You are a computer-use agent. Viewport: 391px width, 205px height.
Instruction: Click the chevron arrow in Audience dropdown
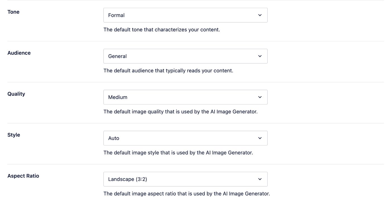click(x=260, y=56)
